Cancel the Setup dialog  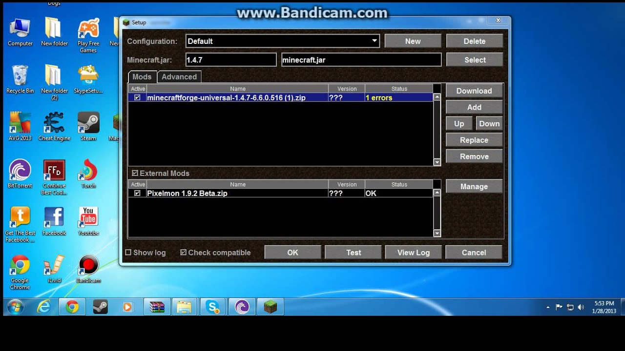(x=474, y=252)
